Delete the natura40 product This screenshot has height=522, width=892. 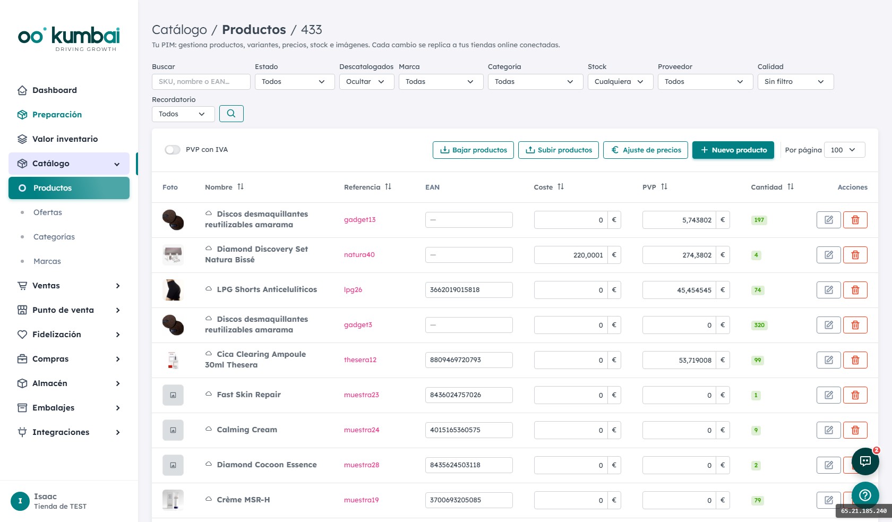[x=855, y=255]
